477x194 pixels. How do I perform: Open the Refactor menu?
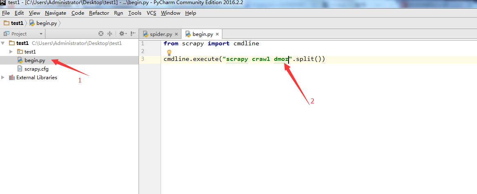99,13
